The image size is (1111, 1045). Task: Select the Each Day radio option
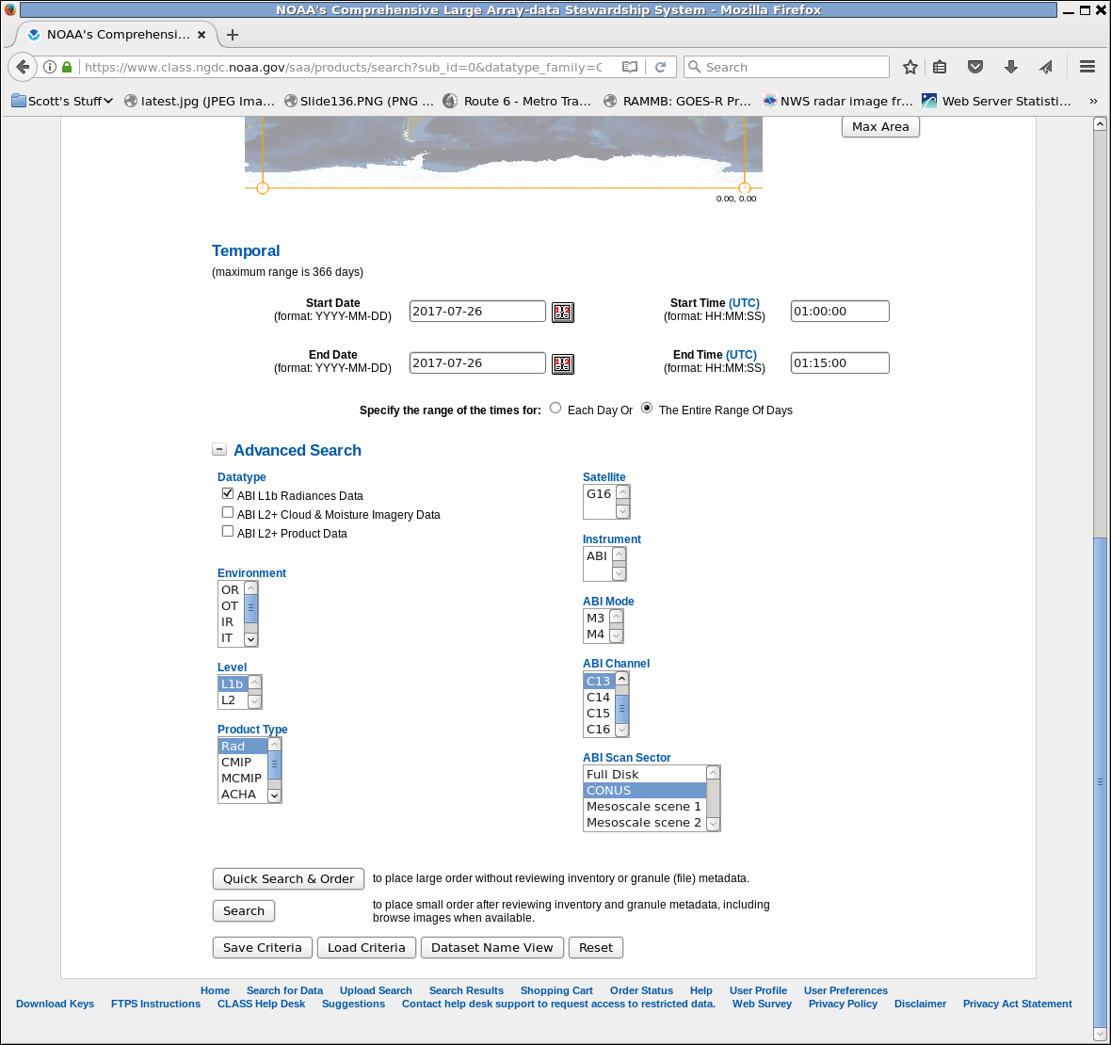555,408
